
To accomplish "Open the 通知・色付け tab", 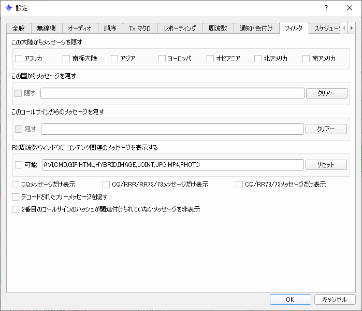I will coord(256,29).
